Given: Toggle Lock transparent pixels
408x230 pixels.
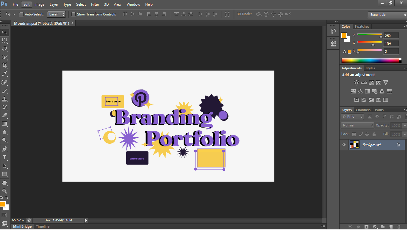Looking at the screenshot, I should click(354, 134).
